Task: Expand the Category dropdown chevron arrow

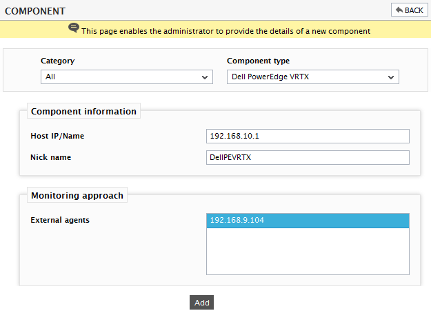Action: [x=205, y=77]
